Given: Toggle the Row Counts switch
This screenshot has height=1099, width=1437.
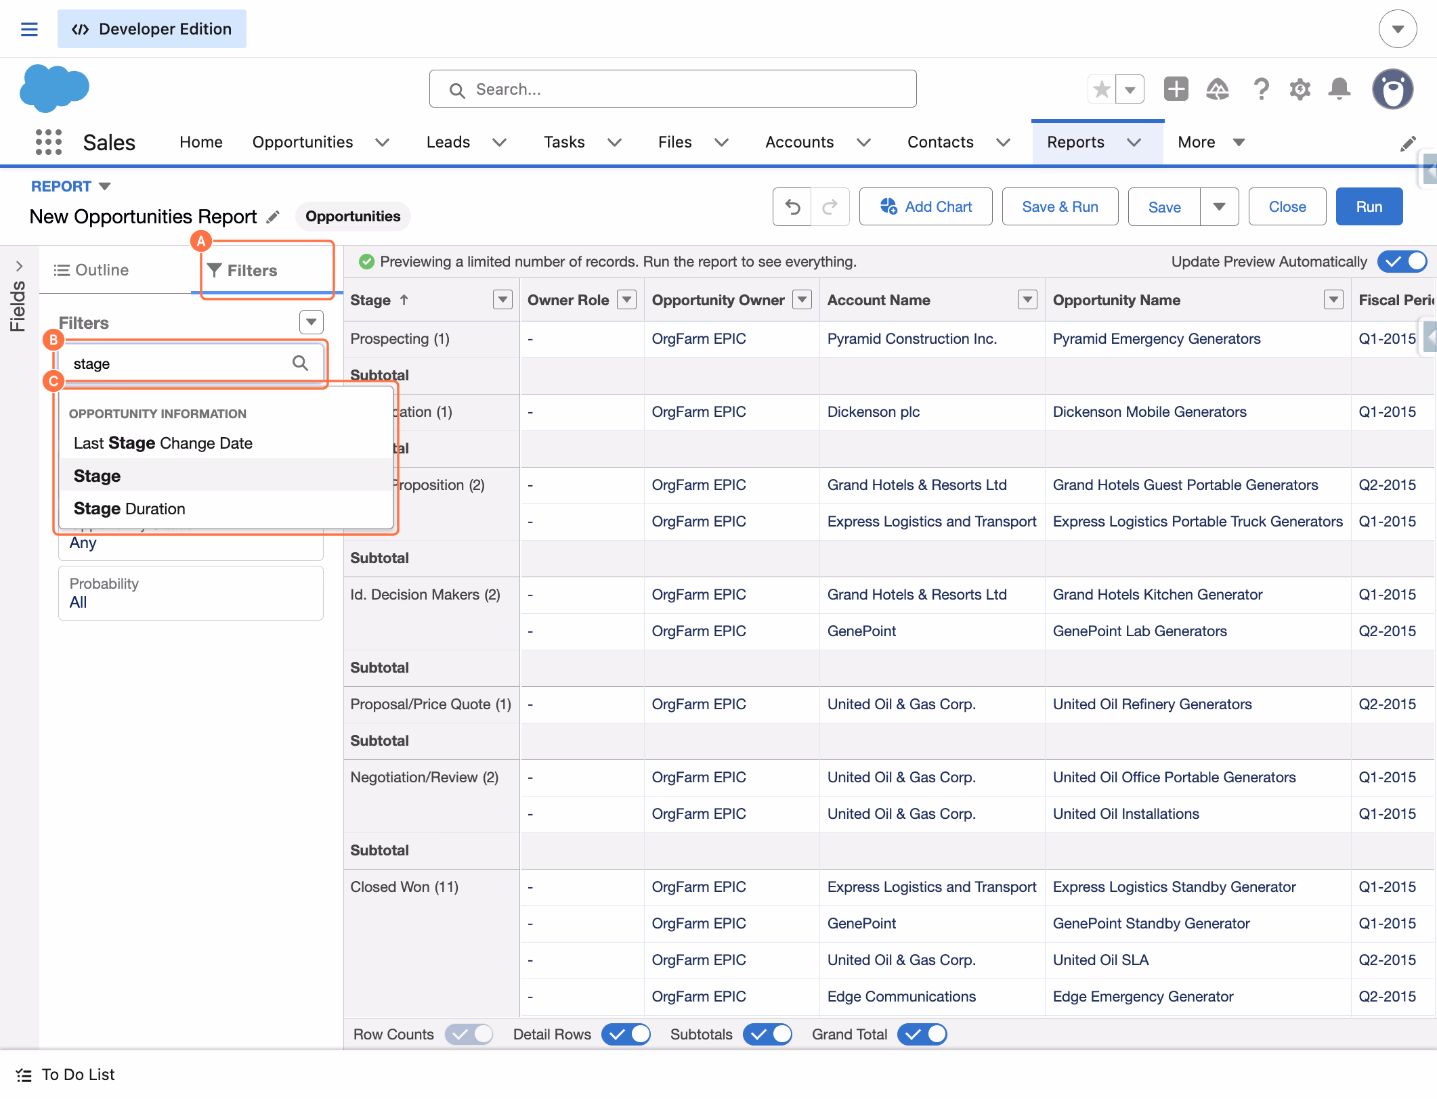Looking at the screenshot, I should click(469, 1034).
